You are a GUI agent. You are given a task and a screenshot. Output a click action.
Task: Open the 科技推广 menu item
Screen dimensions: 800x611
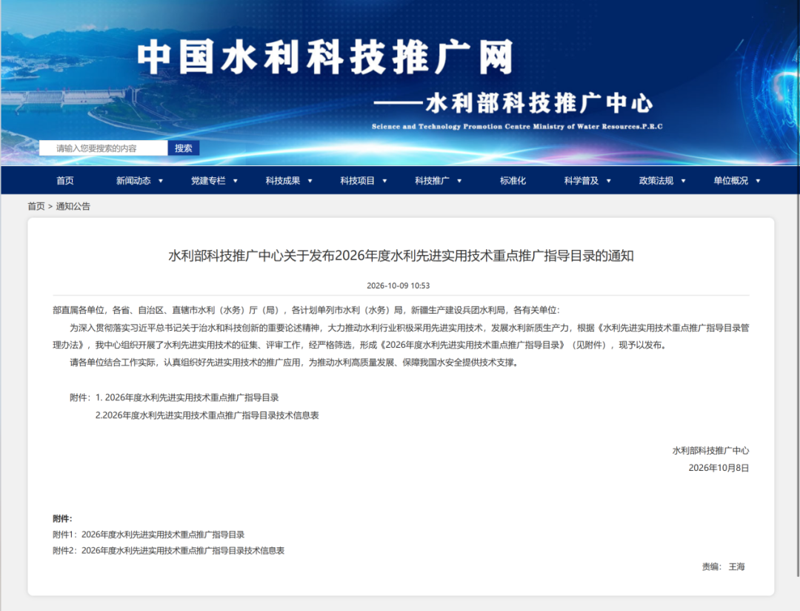click(x=432, y=180)
